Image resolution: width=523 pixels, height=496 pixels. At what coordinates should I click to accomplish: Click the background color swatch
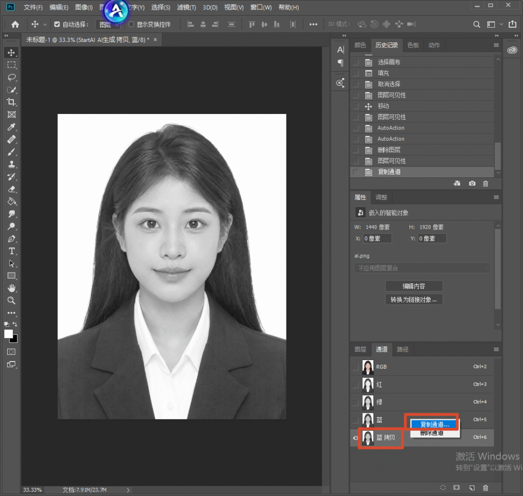click(14, 340)
